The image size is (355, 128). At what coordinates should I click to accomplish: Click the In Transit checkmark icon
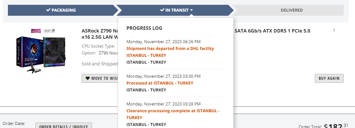pos(162,10)
